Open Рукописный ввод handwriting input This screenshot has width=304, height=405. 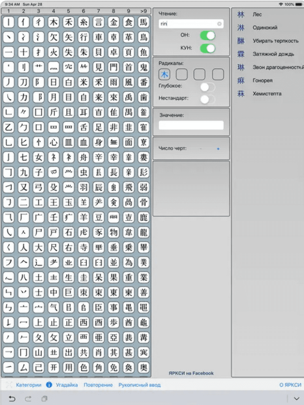pos(139,385)
